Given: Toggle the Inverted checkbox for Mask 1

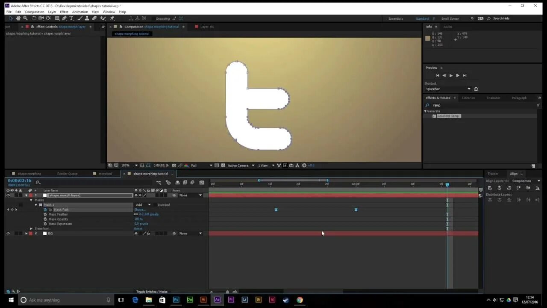Looking at the screenshot, I should [x=155, y=205].
